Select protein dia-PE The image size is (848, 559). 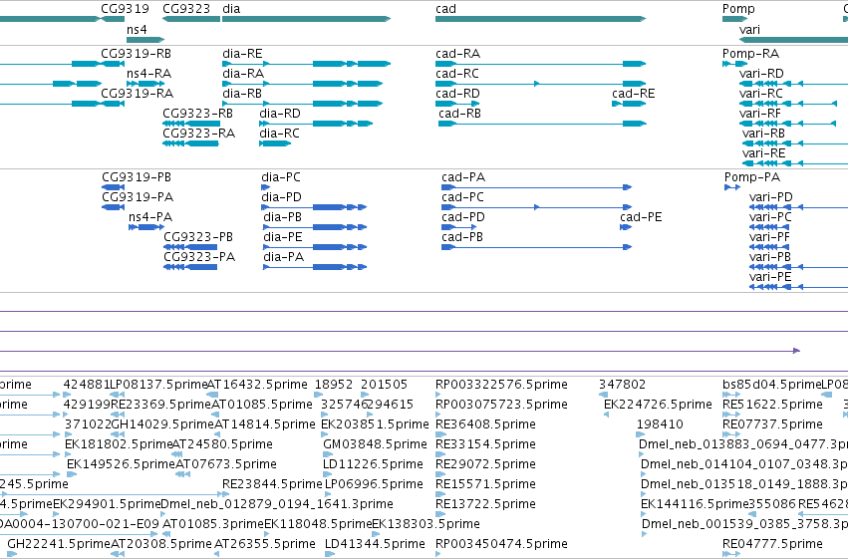point(283,237)
